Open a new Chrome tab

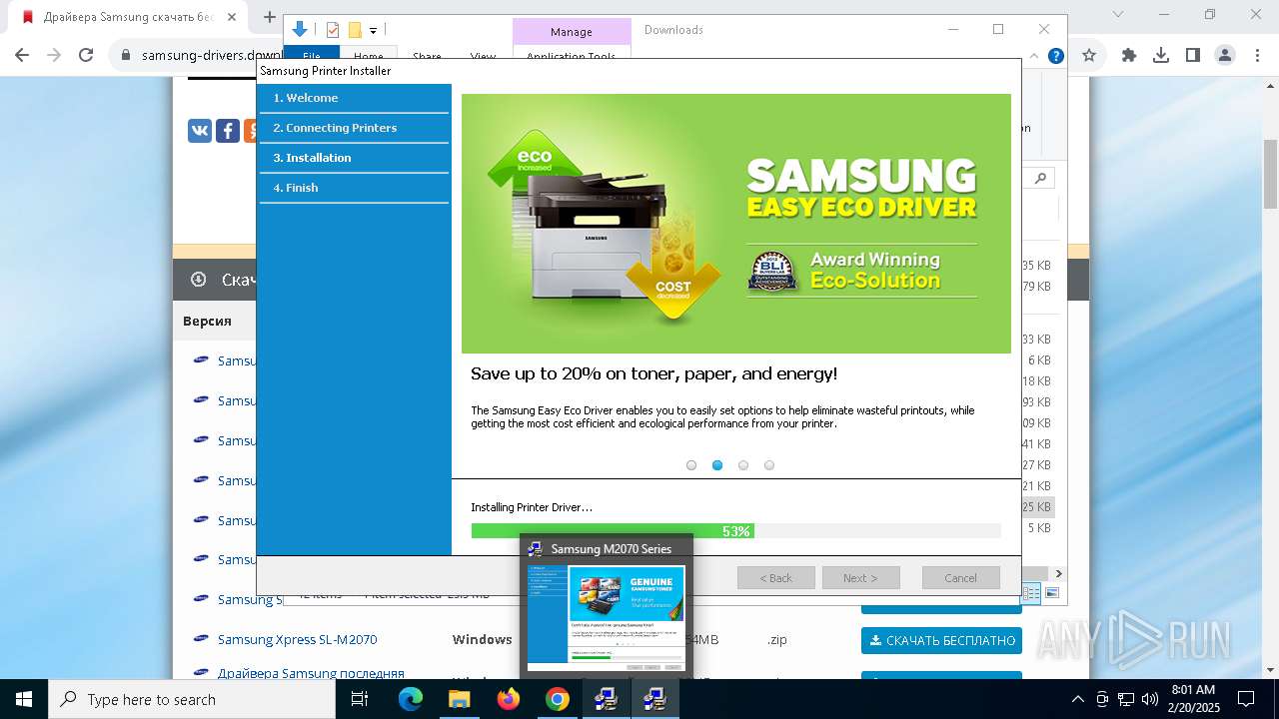pos(269,17)
